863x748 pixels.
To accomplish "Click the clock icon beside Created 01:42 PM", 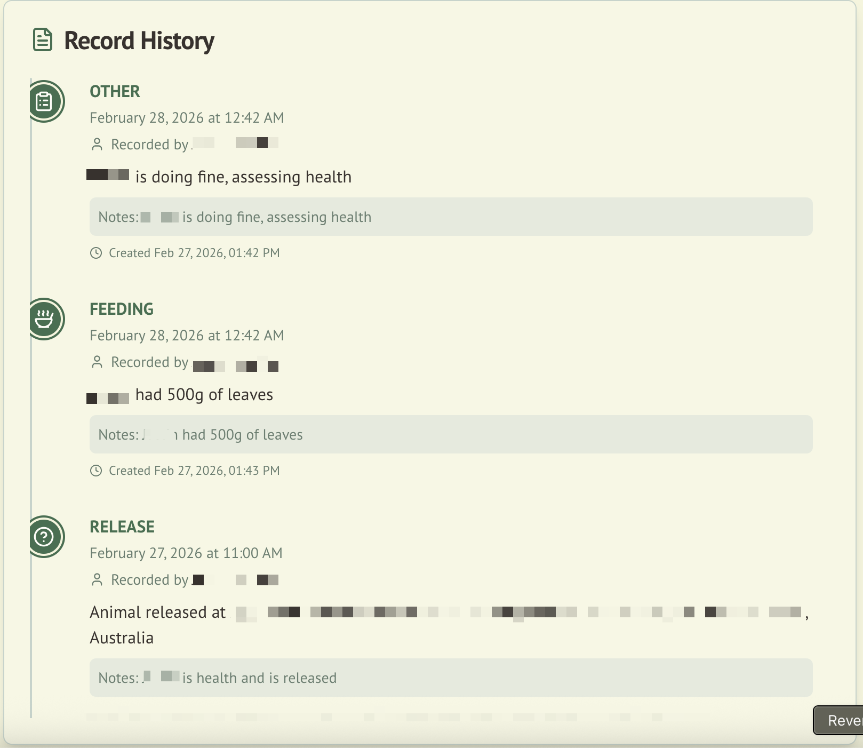I will pos(96,253).
